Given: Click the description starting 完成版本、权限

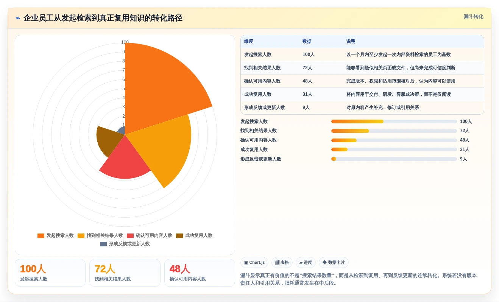Looking at the screenshot, I should tap(401, 81).
